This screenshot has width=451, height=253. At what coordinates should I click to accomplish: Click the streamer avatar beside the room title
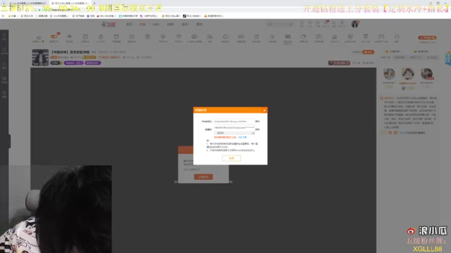(40, 57)
